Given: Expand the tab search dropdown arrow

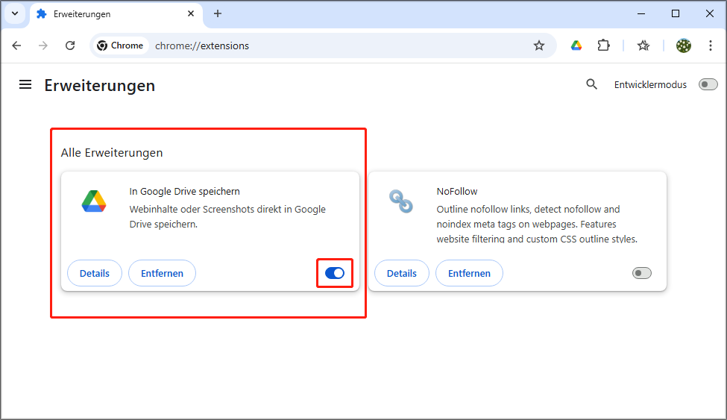Looking at the screenshot, I should click(x=15, y=13).
